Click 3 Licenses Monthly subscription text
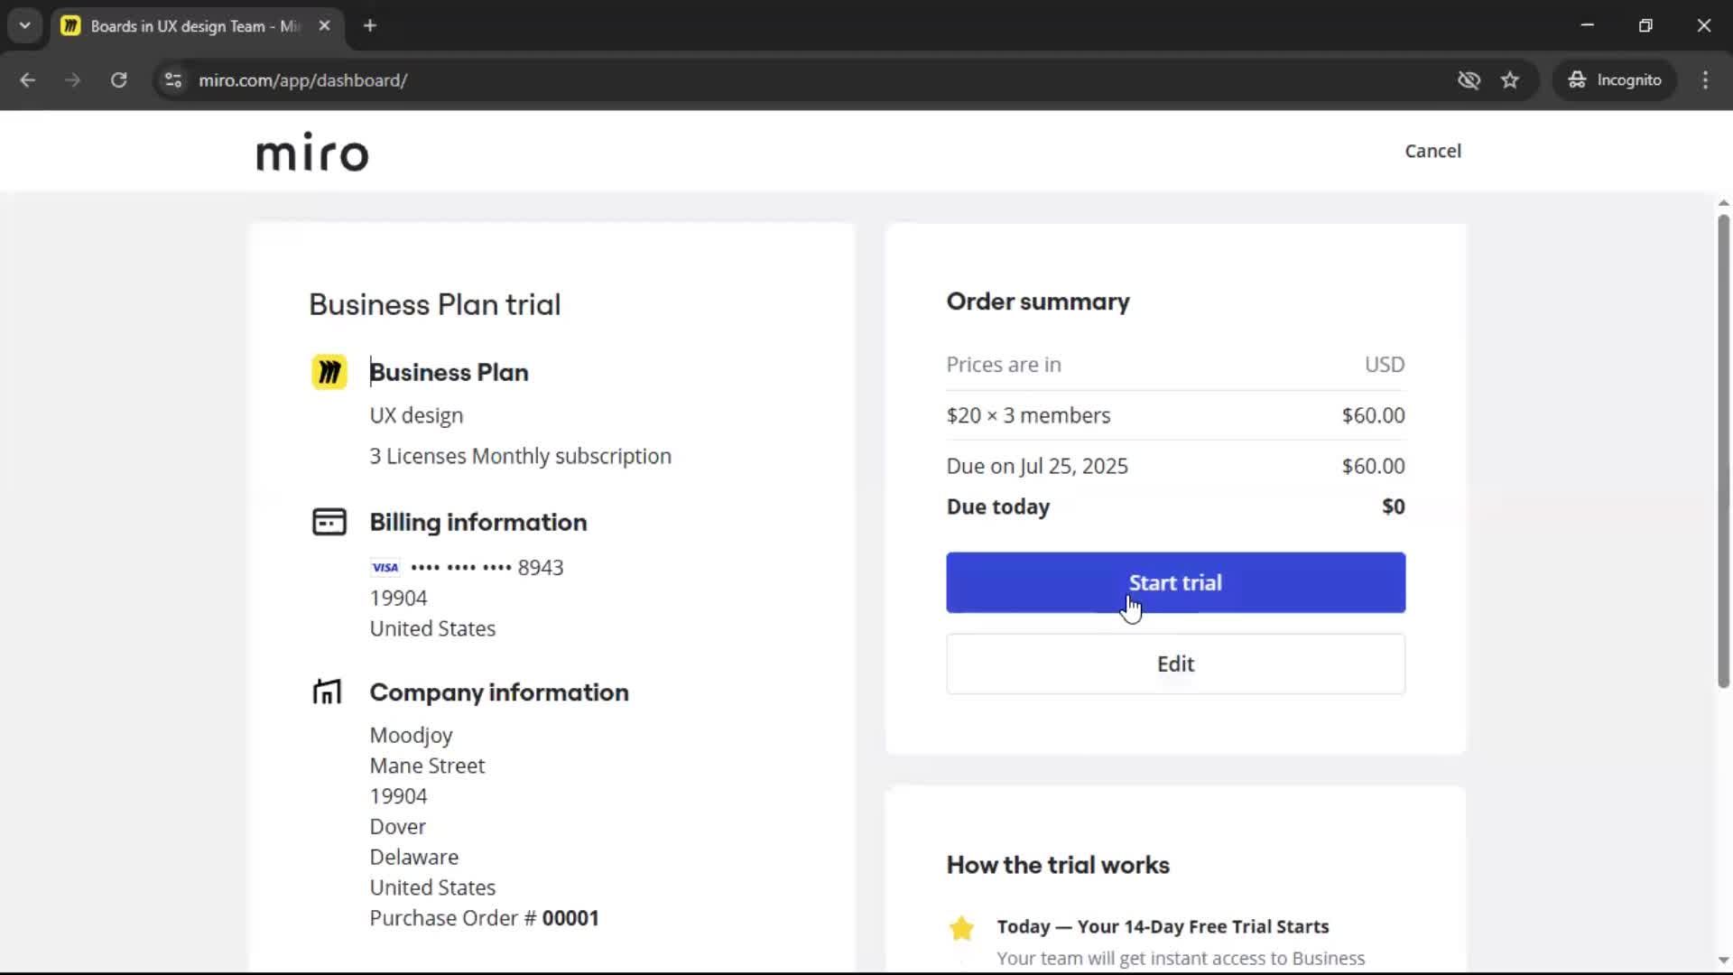Screen dimensions: 1733x975 (520, 456)
